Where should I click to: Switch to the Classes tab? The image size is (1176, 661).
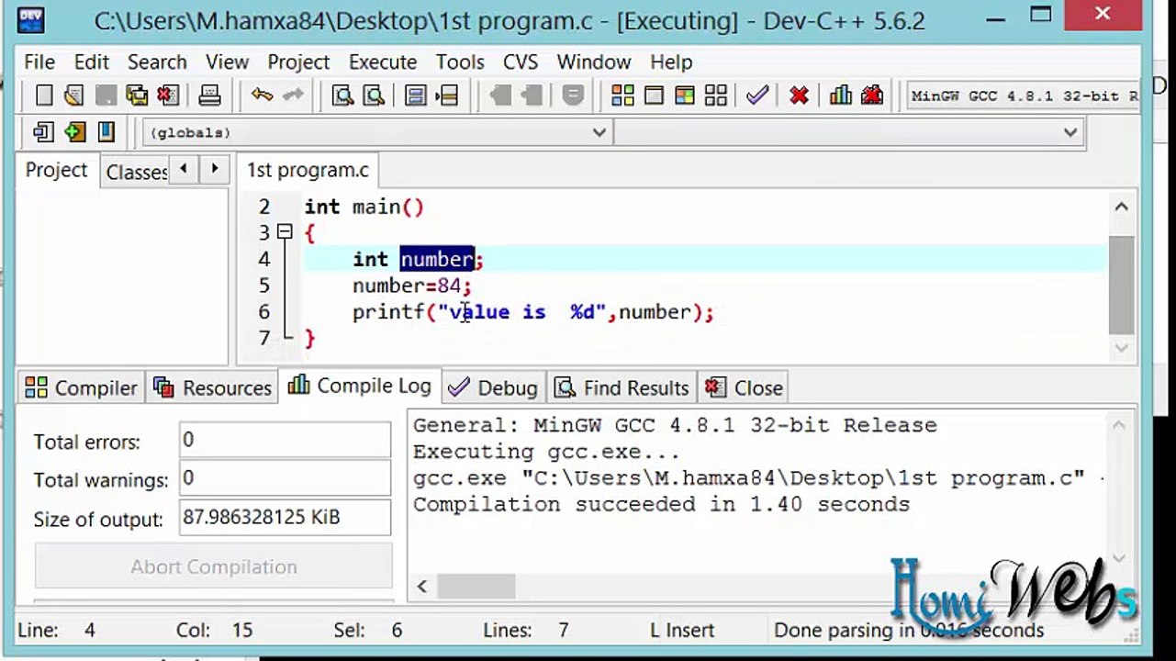pos(135,173)
